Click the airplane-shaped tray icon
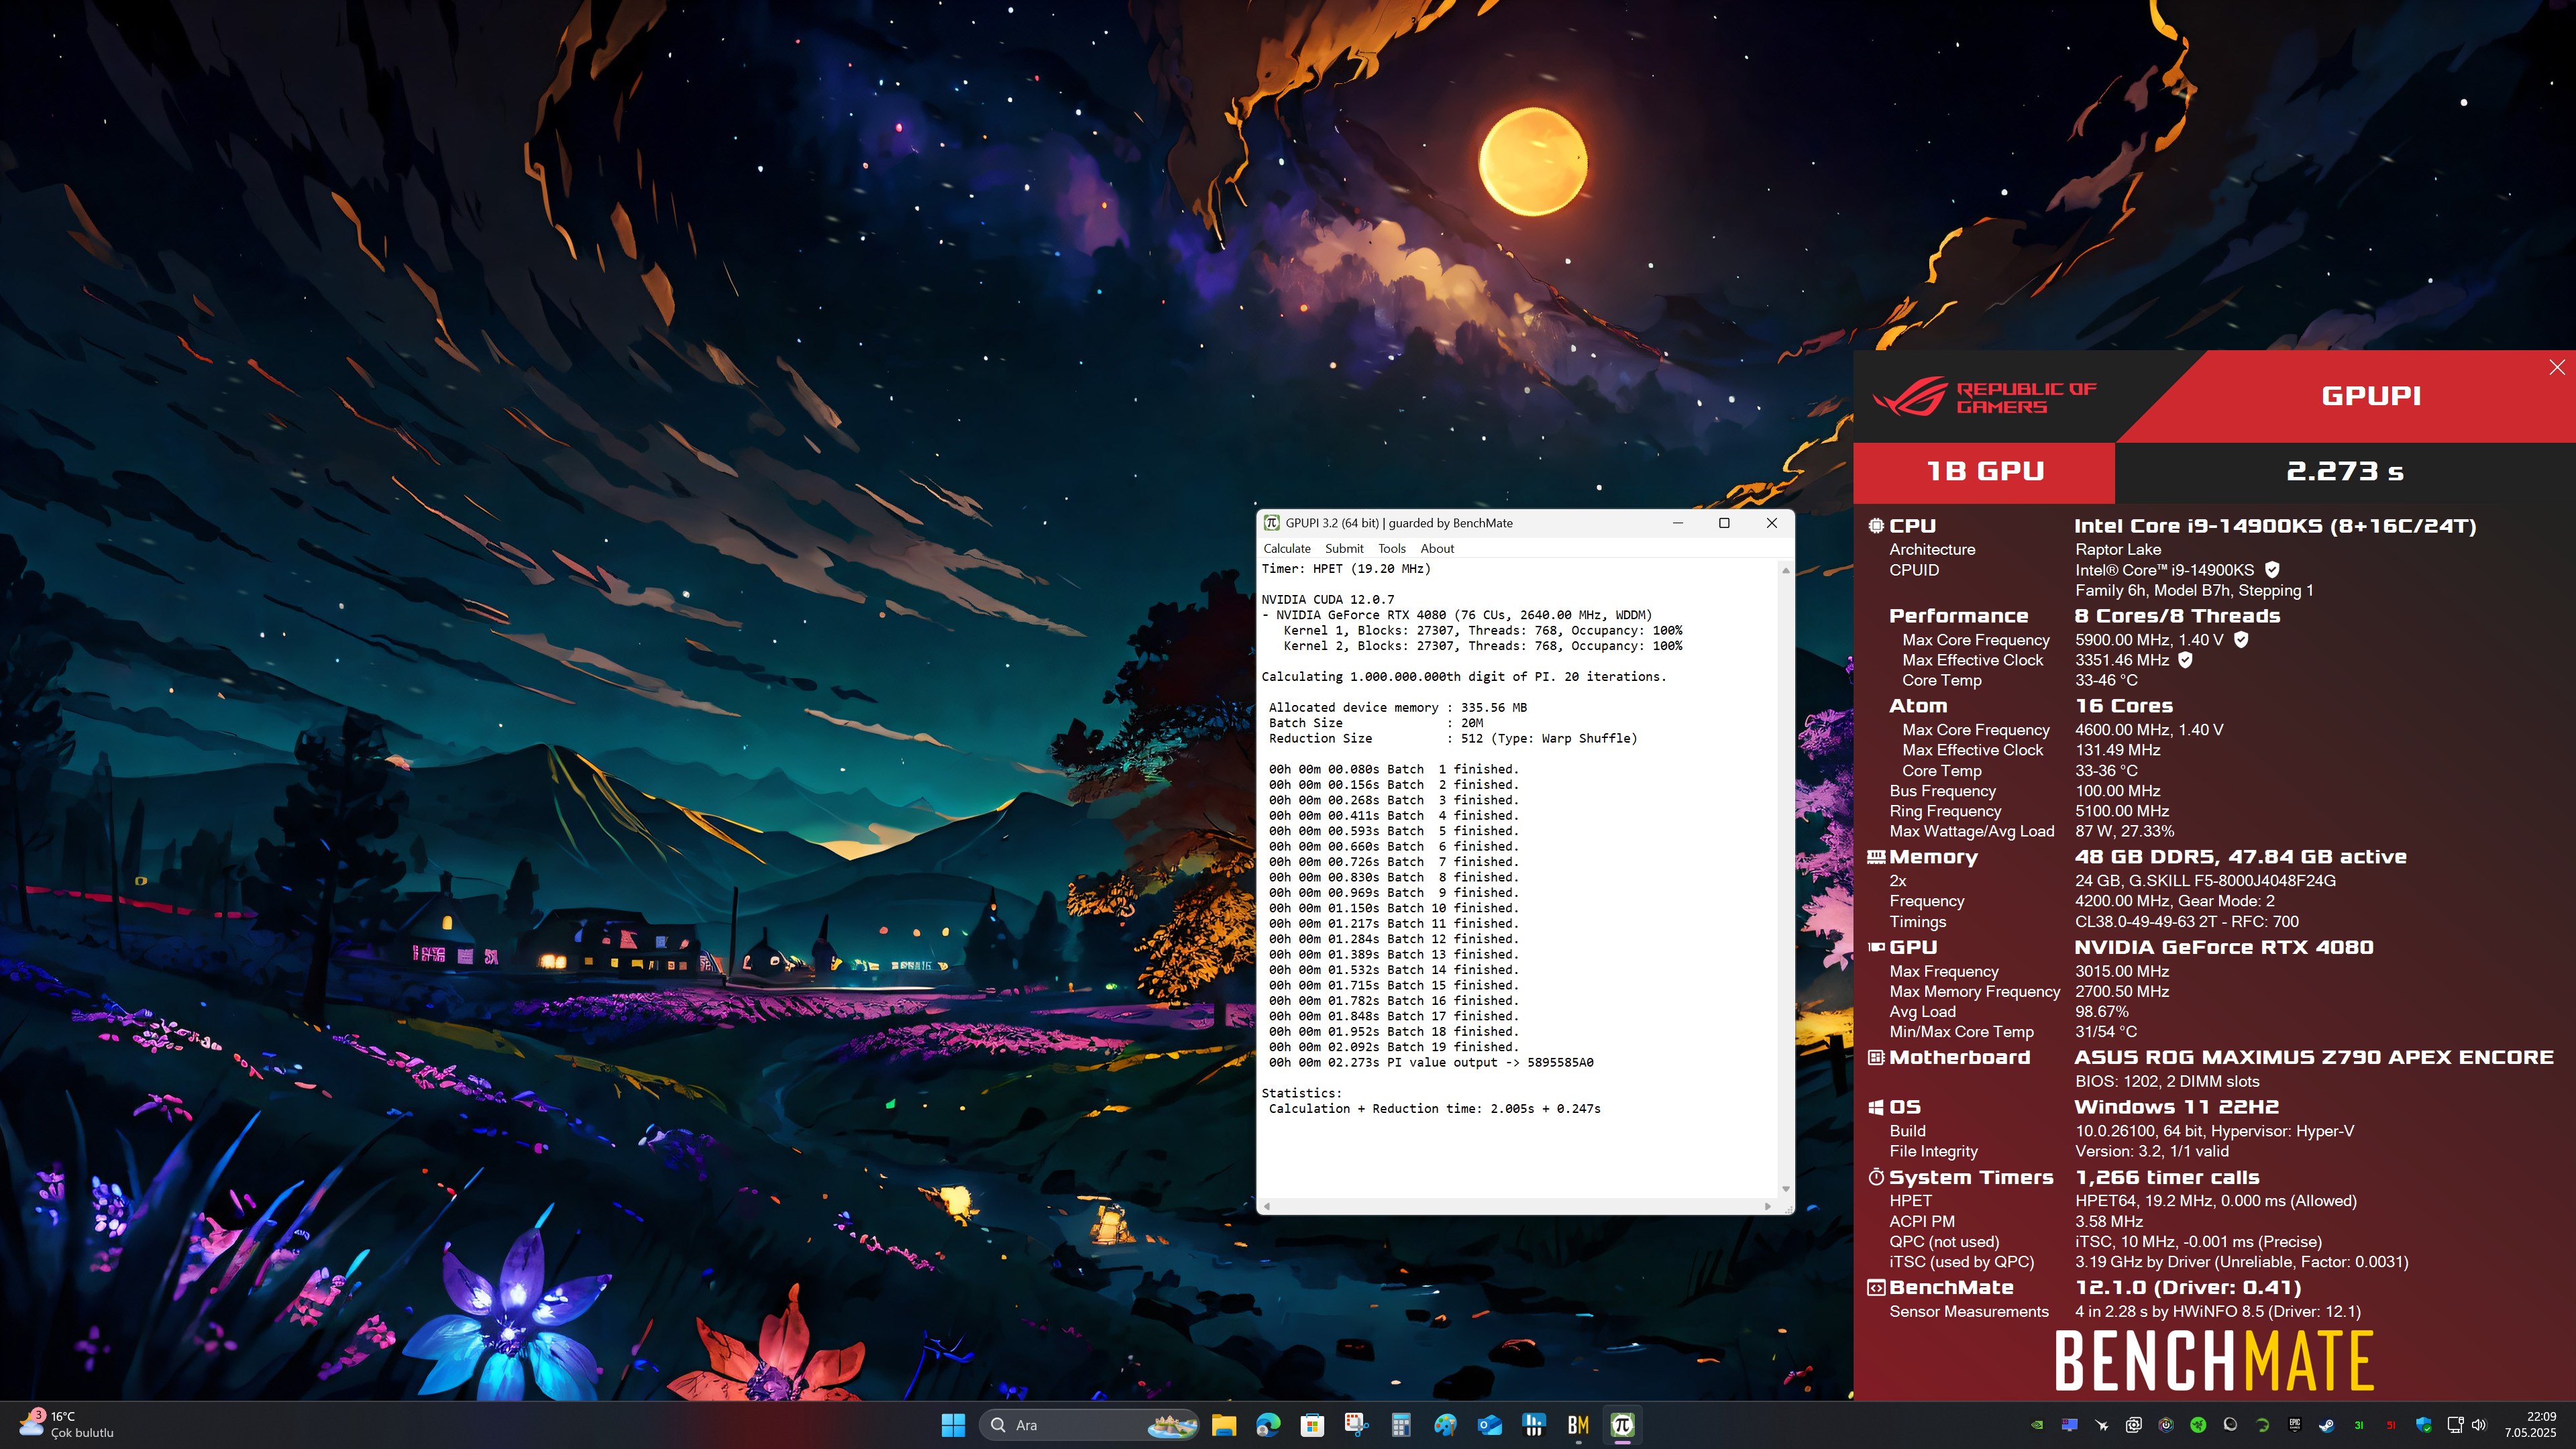 click(2102, 1425)
